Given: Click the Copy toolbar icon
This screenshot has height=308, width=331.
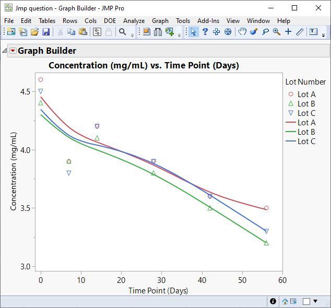Looking at the screenshot, I should (72, 32).
